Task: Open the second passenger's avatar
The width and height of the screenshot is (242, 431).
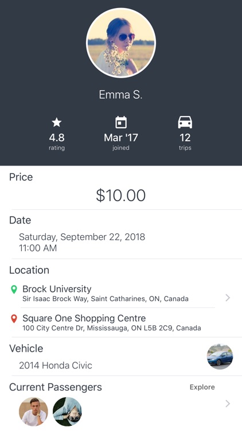Action: click(67, 411)
